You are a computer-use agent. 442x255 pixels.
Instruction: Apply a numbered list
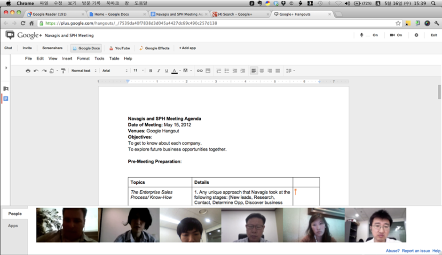[219, 71]
